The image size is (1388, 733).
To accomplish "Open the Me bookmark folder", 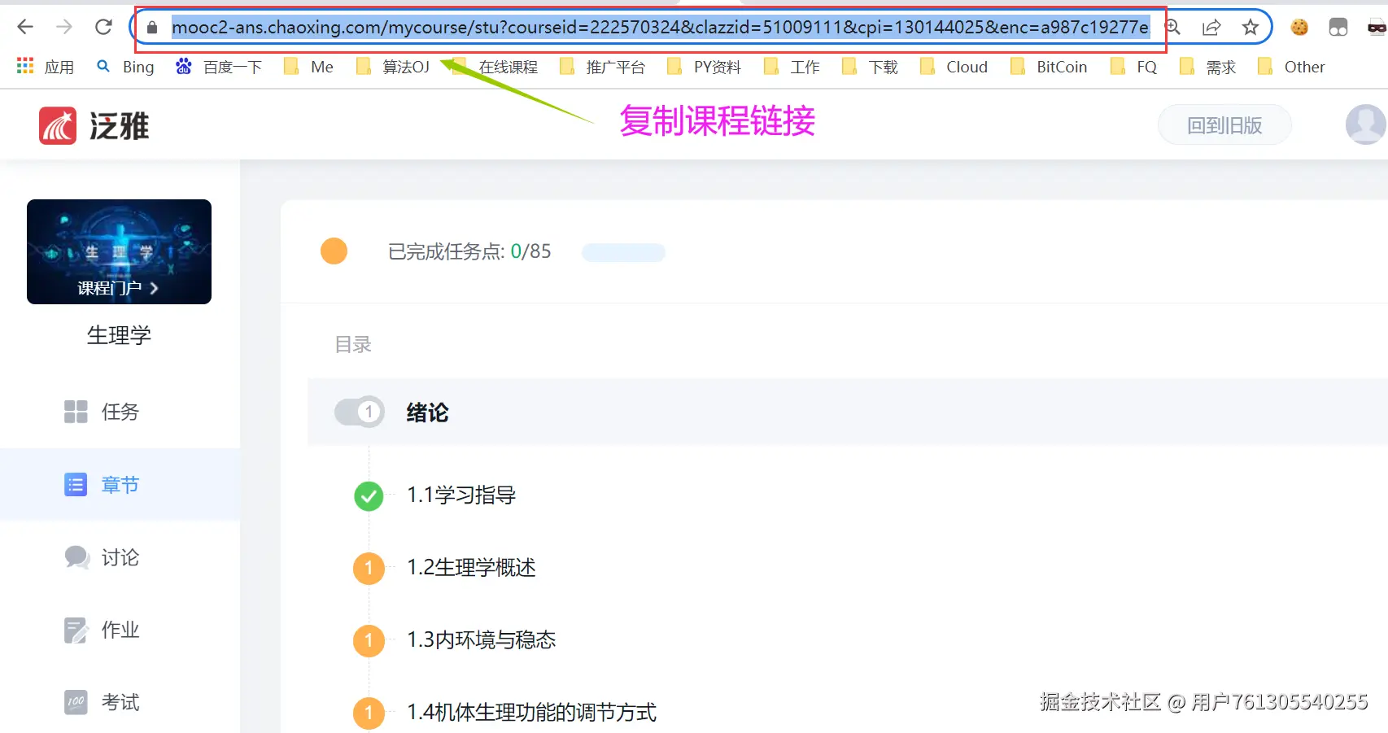I will click(x=308, y=67).
